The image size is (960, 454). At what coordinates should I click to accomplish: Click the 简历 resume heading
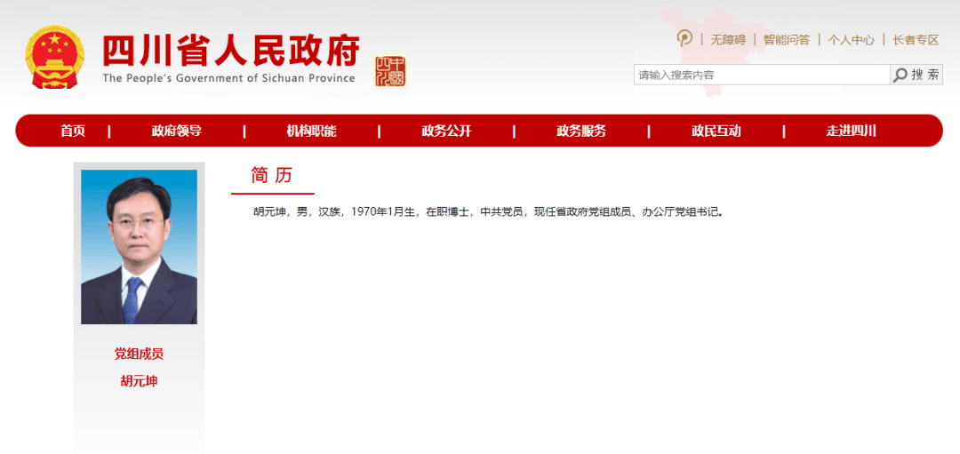(271, 176)
